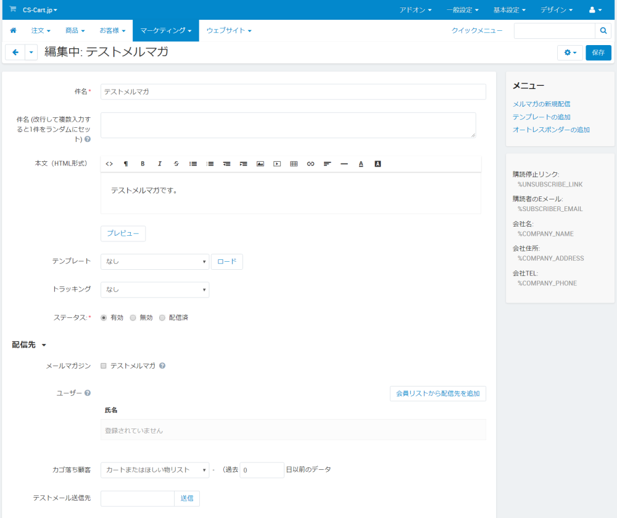Insert video via editor toolbar
Viewport: 617px width, 518px height.
[x=277, y=164]
